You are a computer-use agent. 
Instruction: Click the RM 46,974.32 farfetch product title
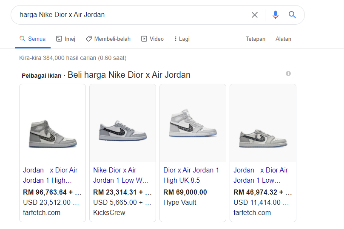pos(261,175)
